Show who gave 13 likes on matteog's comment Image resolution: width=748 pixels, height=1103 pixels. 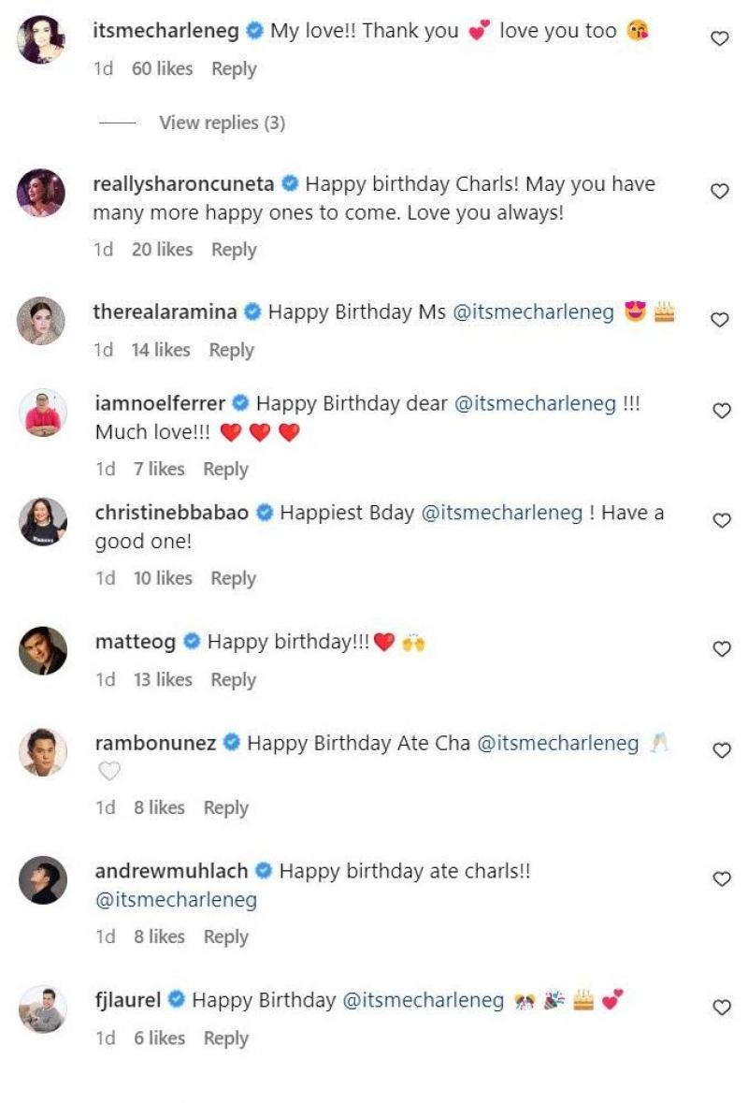tap(163, 680)
